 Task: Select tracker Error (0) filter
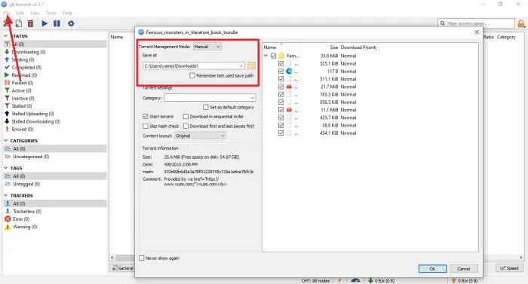click(x=21, y=219)
